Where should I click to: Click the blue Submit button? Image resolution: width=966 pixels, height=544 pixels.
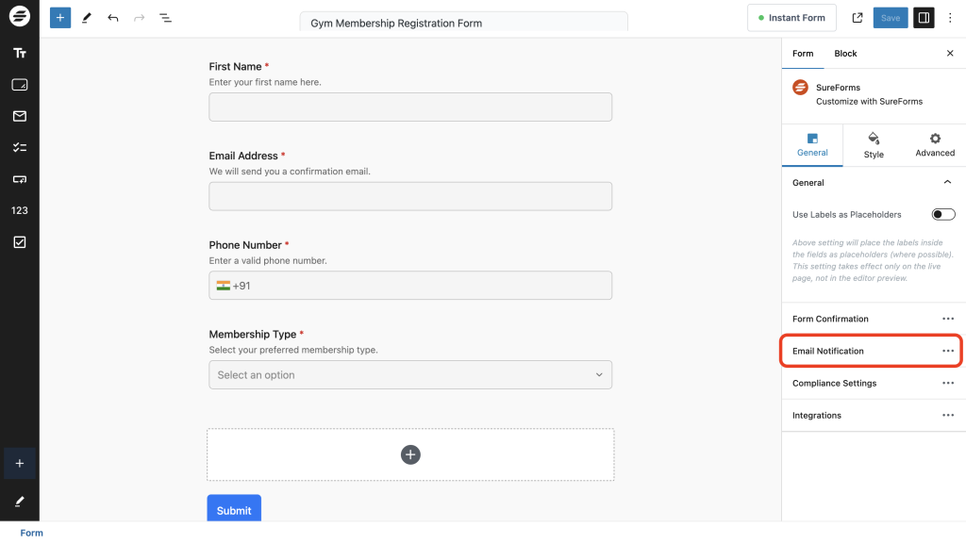pyautogui.click(x=234, y=510)
